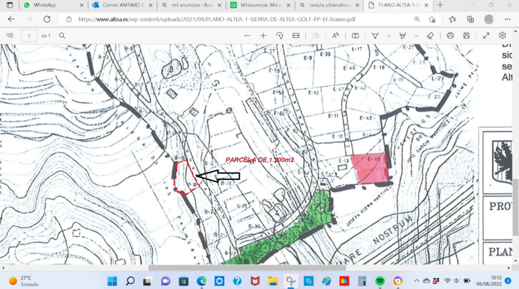Image resolution: width=519 pixels, height=289 pixels.
Task: Open the Collections panel
Action: (470, 19)
